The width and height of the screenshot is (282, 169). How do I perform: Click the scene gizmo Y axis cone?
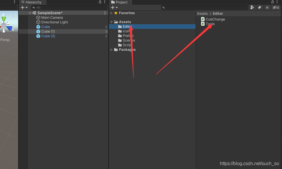3,19
